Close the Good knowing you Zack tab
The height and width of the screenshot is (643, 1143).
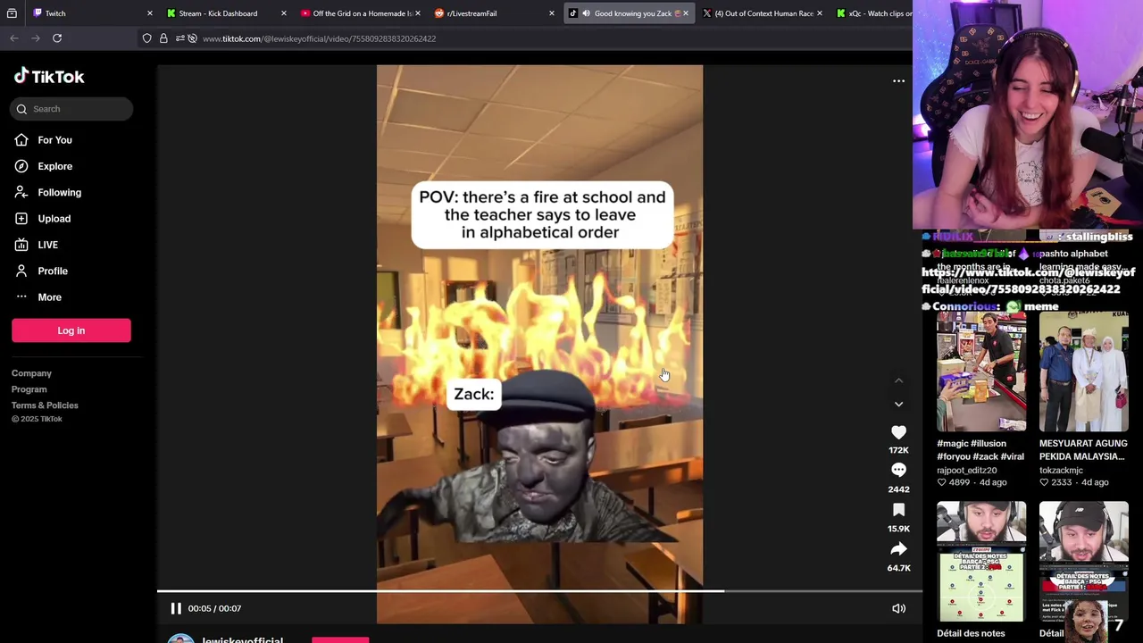686,13
